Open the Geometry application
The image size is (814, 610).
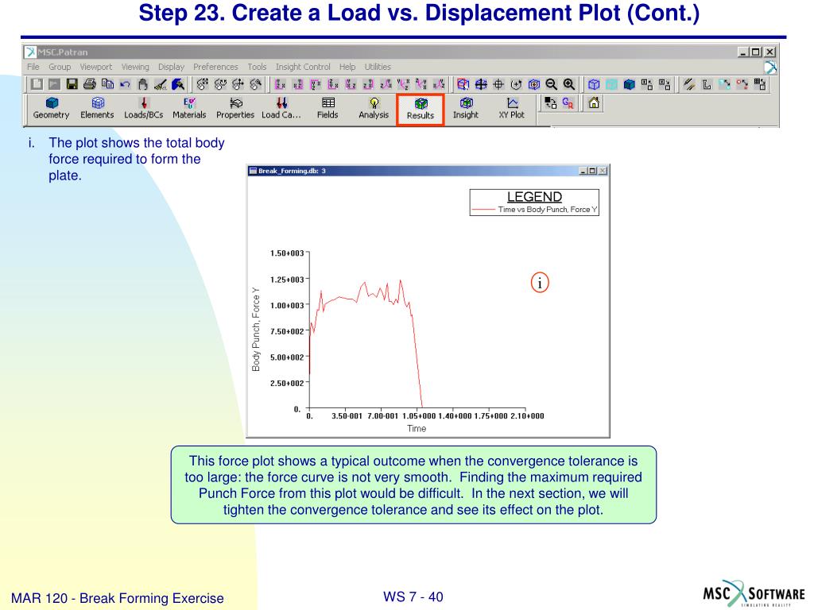click(52, 108)
